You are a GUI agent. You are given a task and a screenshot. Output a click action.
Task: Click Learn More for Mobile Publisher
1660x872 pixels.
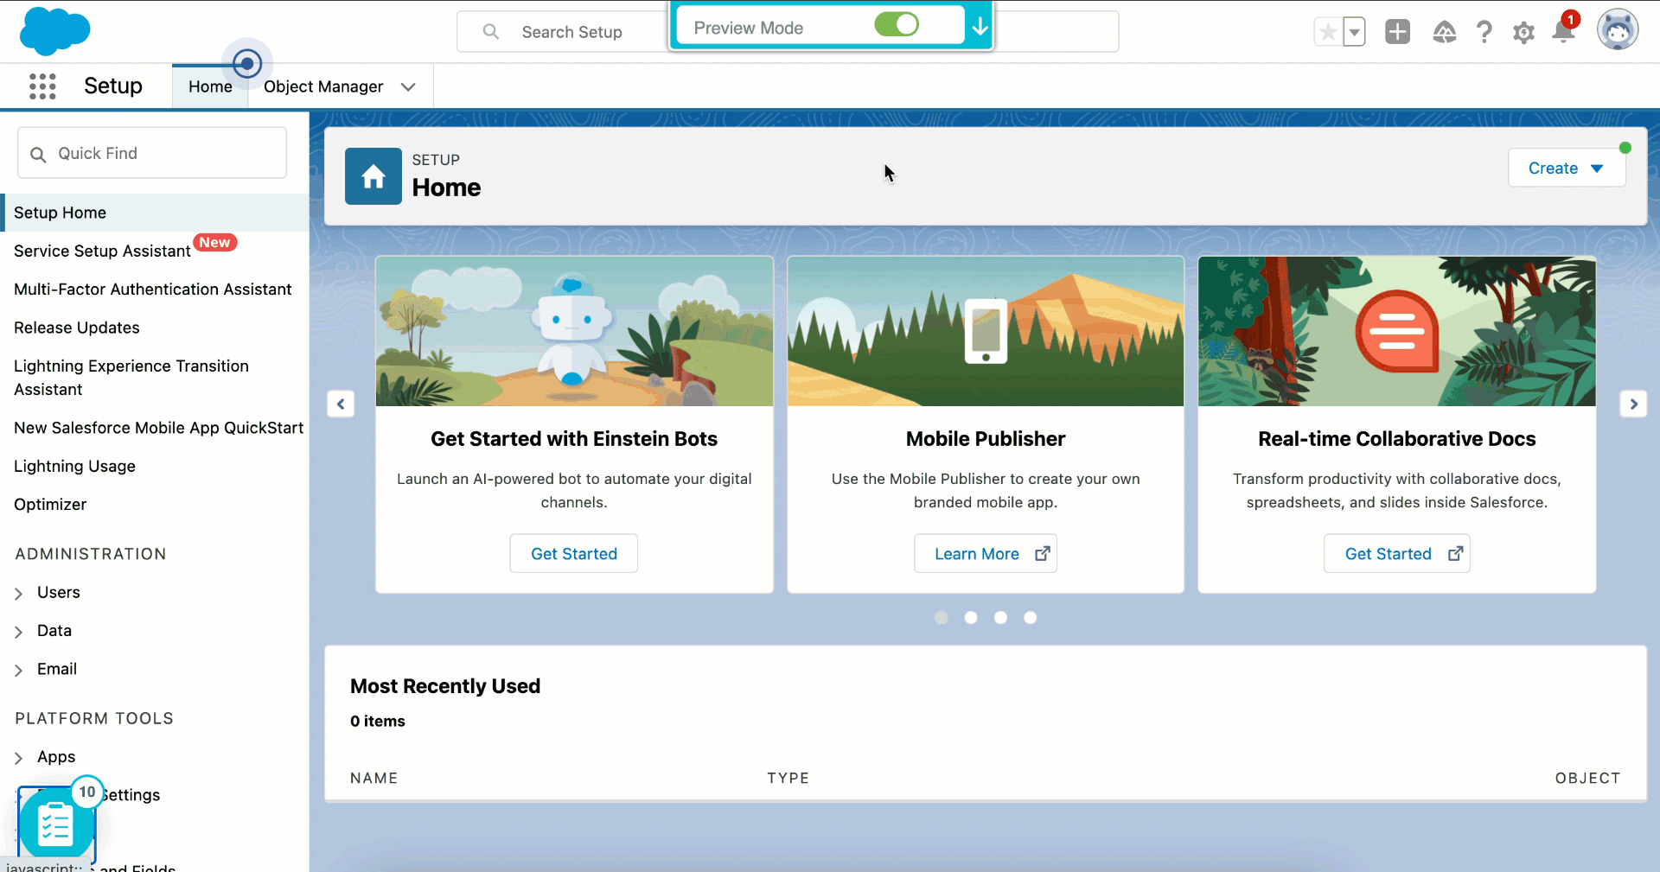[986, 553]
